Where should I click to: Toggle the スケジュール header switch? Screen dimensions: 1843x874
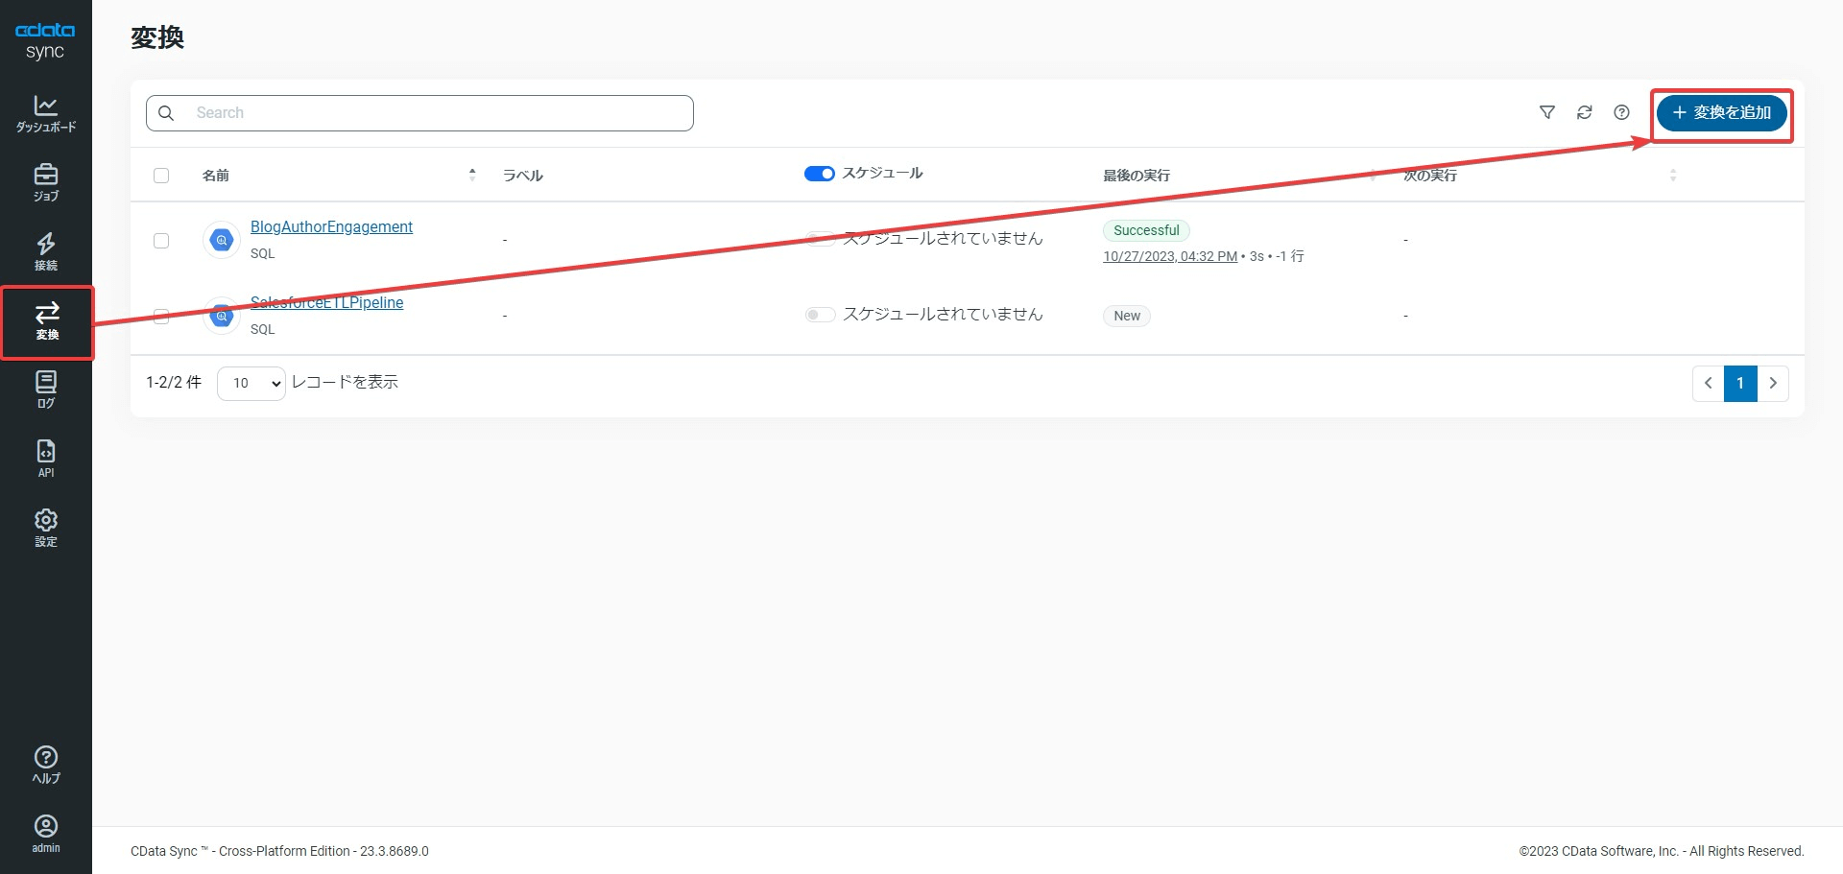pos(819,174)
